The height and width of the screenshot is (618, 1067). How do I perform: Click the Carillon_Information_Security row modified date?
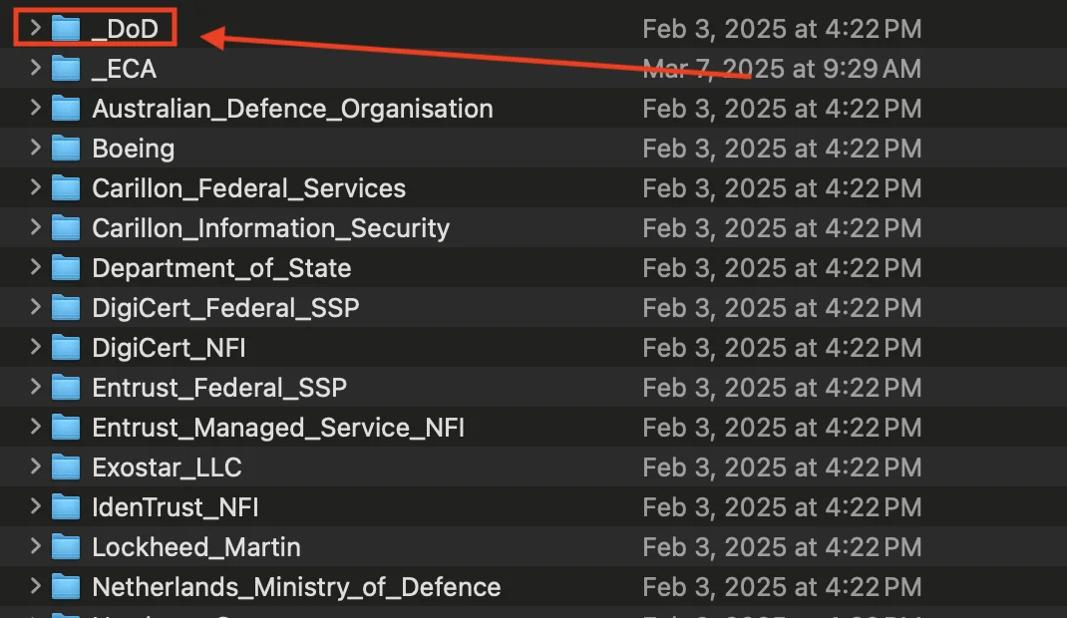(782, 228)
